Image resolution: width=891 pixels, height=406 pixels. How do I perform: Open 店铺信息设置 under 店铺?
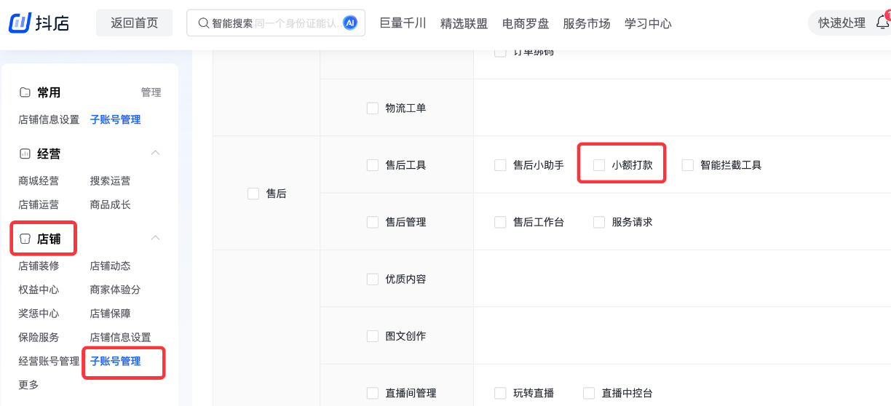pos(120,338)
